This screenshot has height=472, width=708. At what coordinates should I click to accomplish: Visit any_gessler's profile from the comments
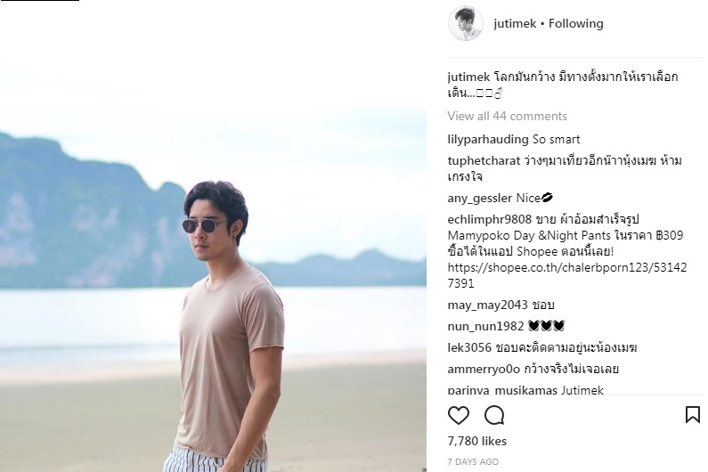click(479, 199)
